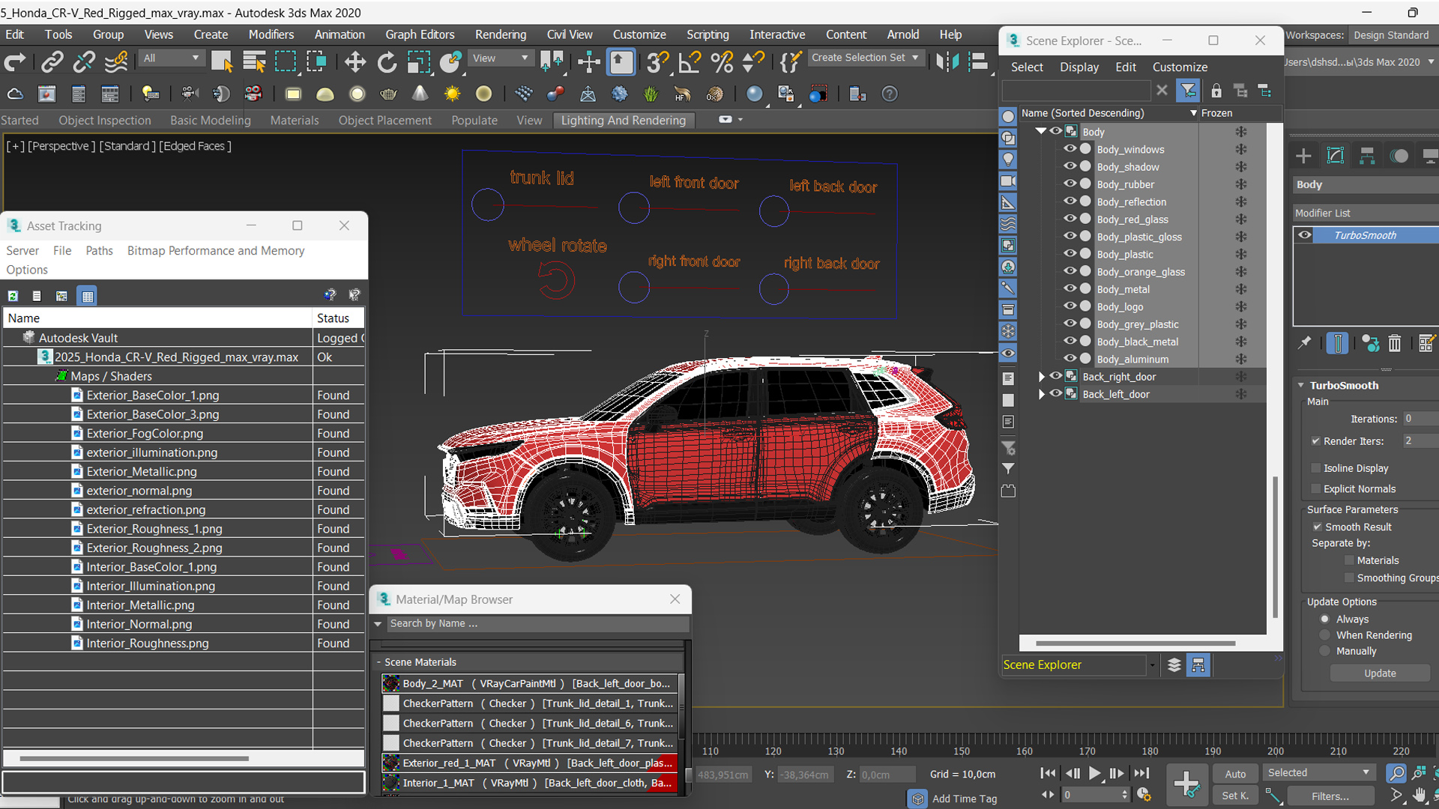Expand the Back_right_door node
1439x809 pixels.
tap(1041, 377)
